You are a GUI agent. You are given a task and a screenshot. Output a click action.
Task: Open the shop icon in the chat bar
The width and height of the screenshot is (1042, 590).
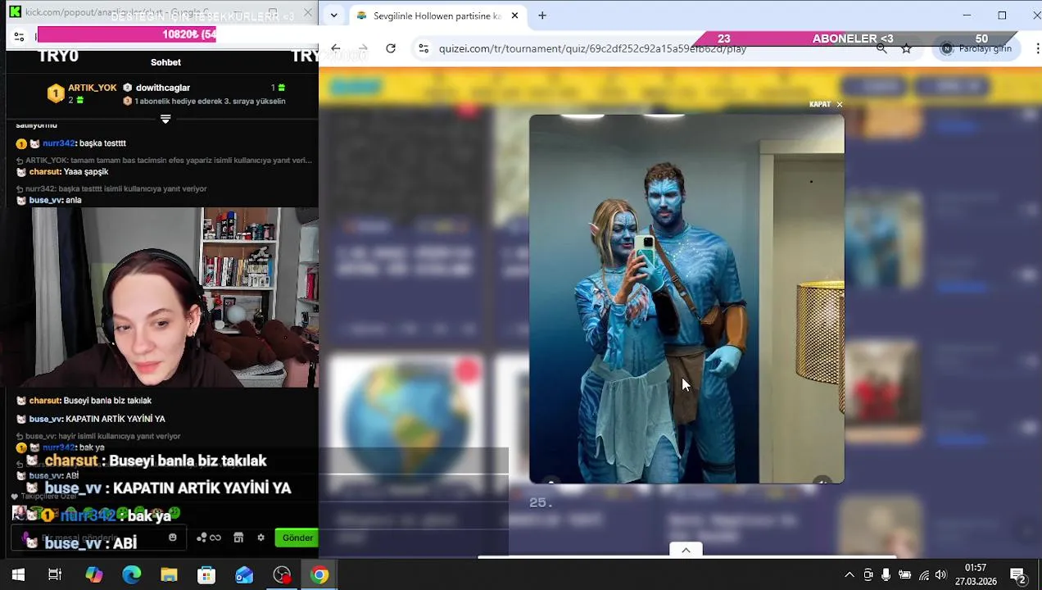click(238, 538)
